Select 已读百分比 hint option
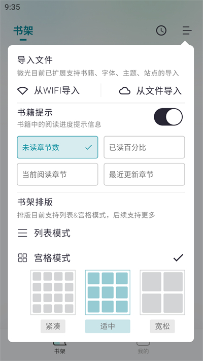 [144, 147]
